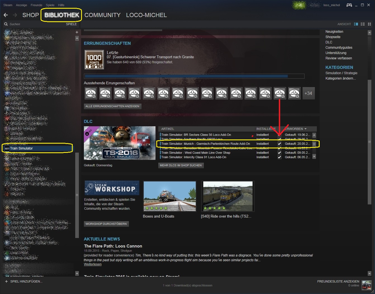Open the Neuigkeiten link
The height and width of the screenshot is (294, 375).
[334, 32]
